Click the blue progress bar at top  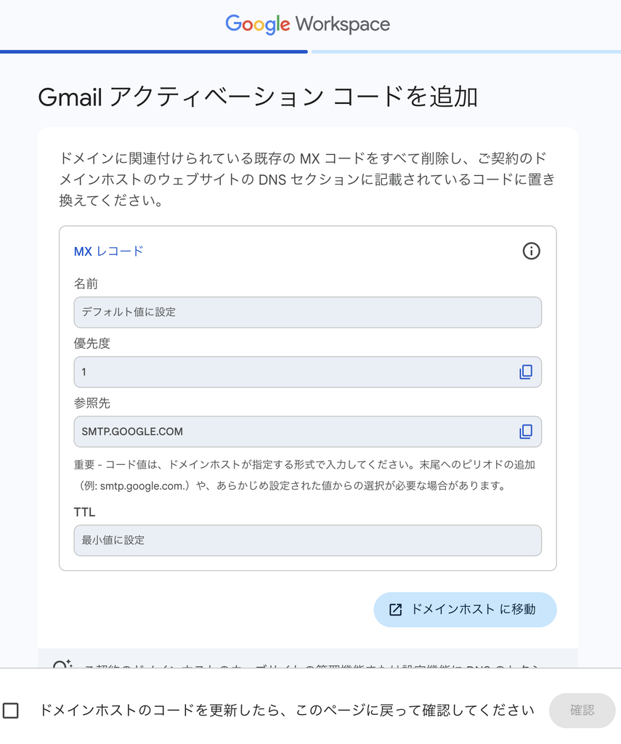tap(154, 52)
